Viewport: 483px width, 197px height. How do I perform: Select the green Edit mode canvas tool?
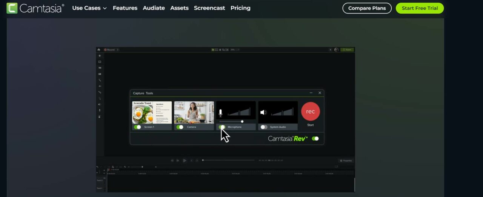tap(213, 50)
